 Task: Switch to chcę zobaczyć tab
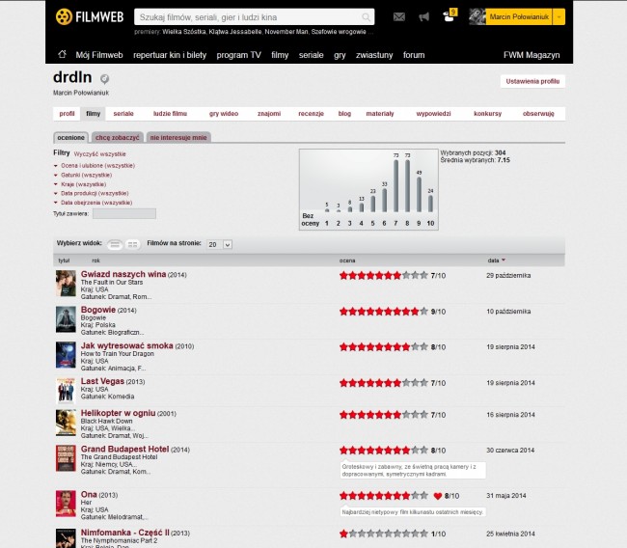click(x=117, y=137)
